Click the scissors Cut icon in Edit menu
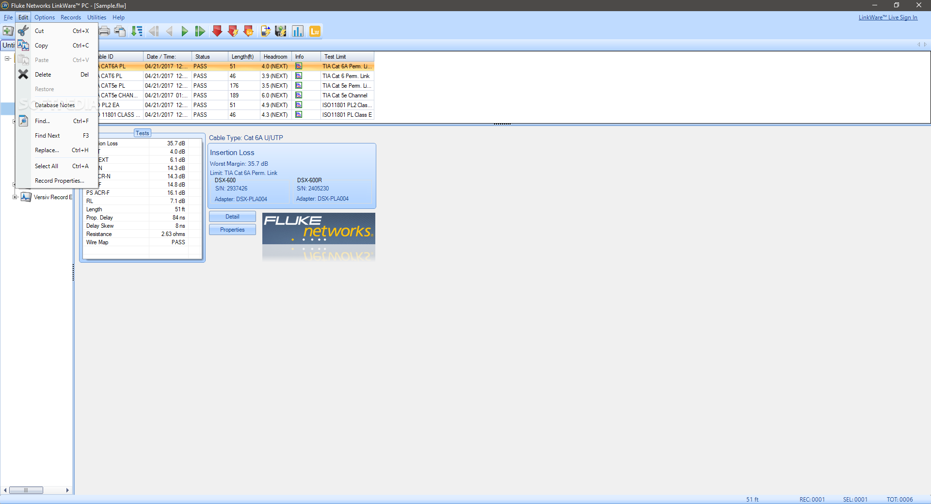Screen dimensions: 931x504 pos(23,31)
